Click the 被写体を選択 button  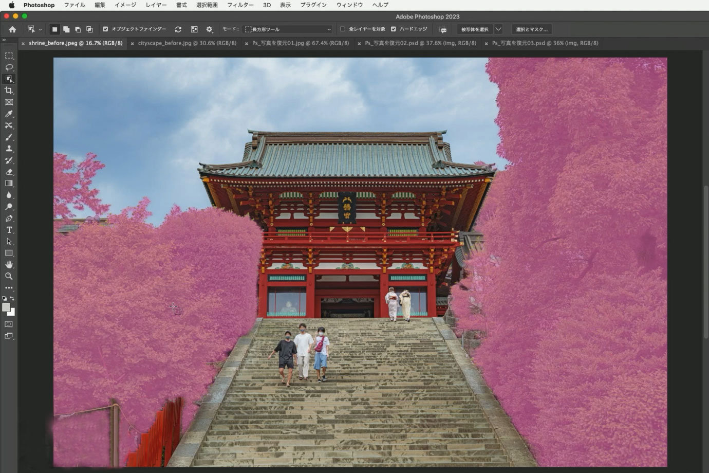[475, 29]
